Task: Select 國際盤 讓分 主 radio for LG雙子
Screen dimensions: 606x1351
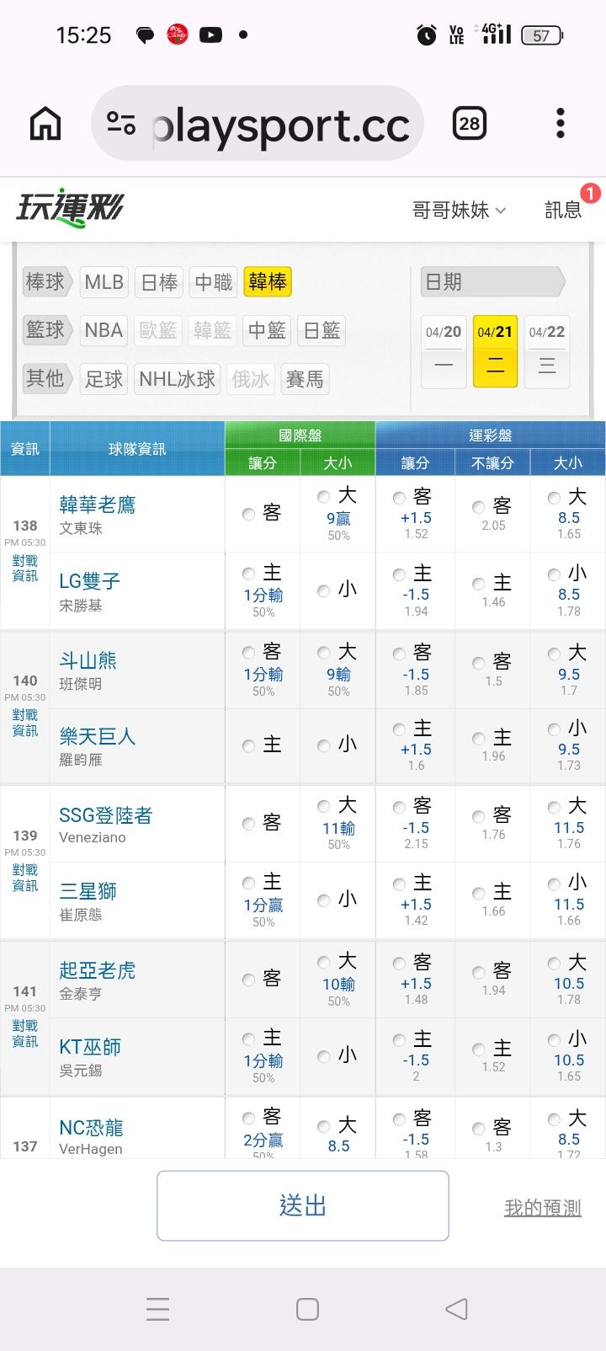Action: (x=248, y=574)
